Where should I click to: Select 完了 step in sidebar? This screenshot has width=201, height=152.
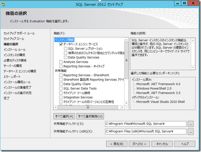pos(6,98)
